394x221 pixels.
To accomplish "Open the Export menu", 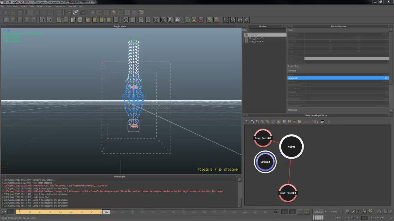I will 40,6.
